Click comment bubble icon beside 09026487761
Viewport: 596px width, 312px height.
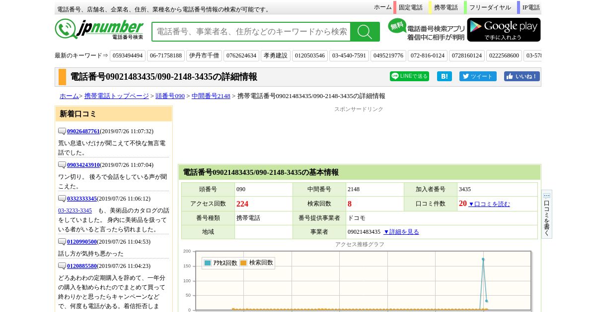pyautogui.click(x=62, y=131)
